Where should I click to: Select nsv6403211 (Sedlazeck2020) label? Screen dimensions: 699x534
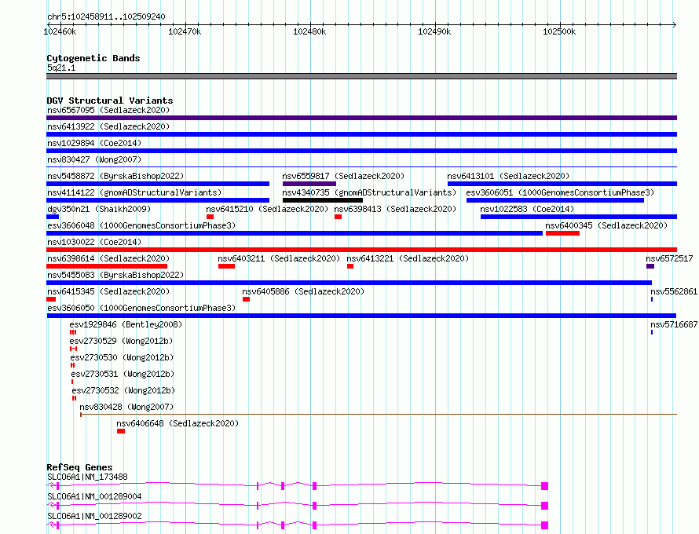coord(279,258)
